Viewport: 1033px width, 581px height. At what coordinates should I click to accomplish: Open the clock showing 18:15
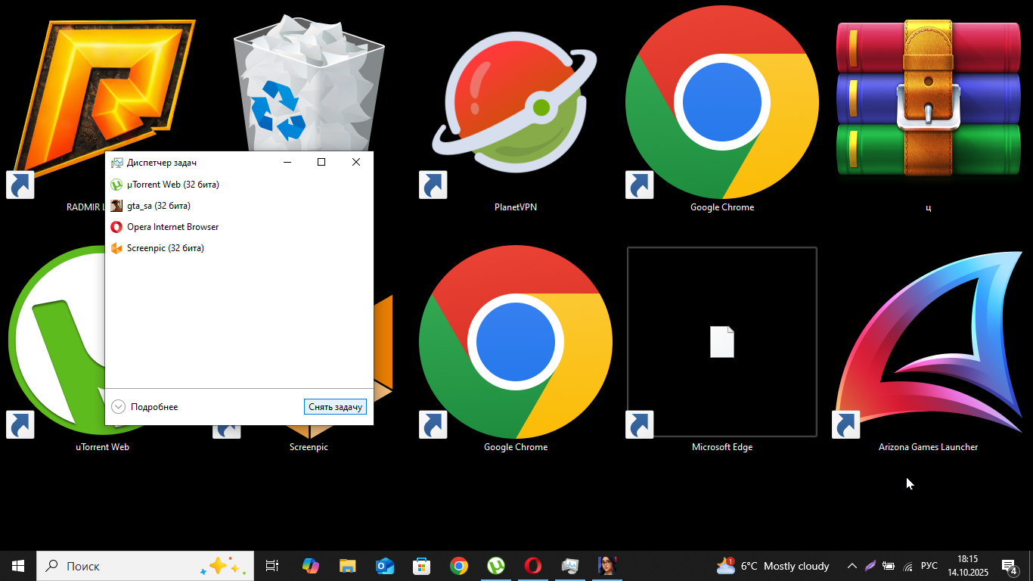click(968, 566)
